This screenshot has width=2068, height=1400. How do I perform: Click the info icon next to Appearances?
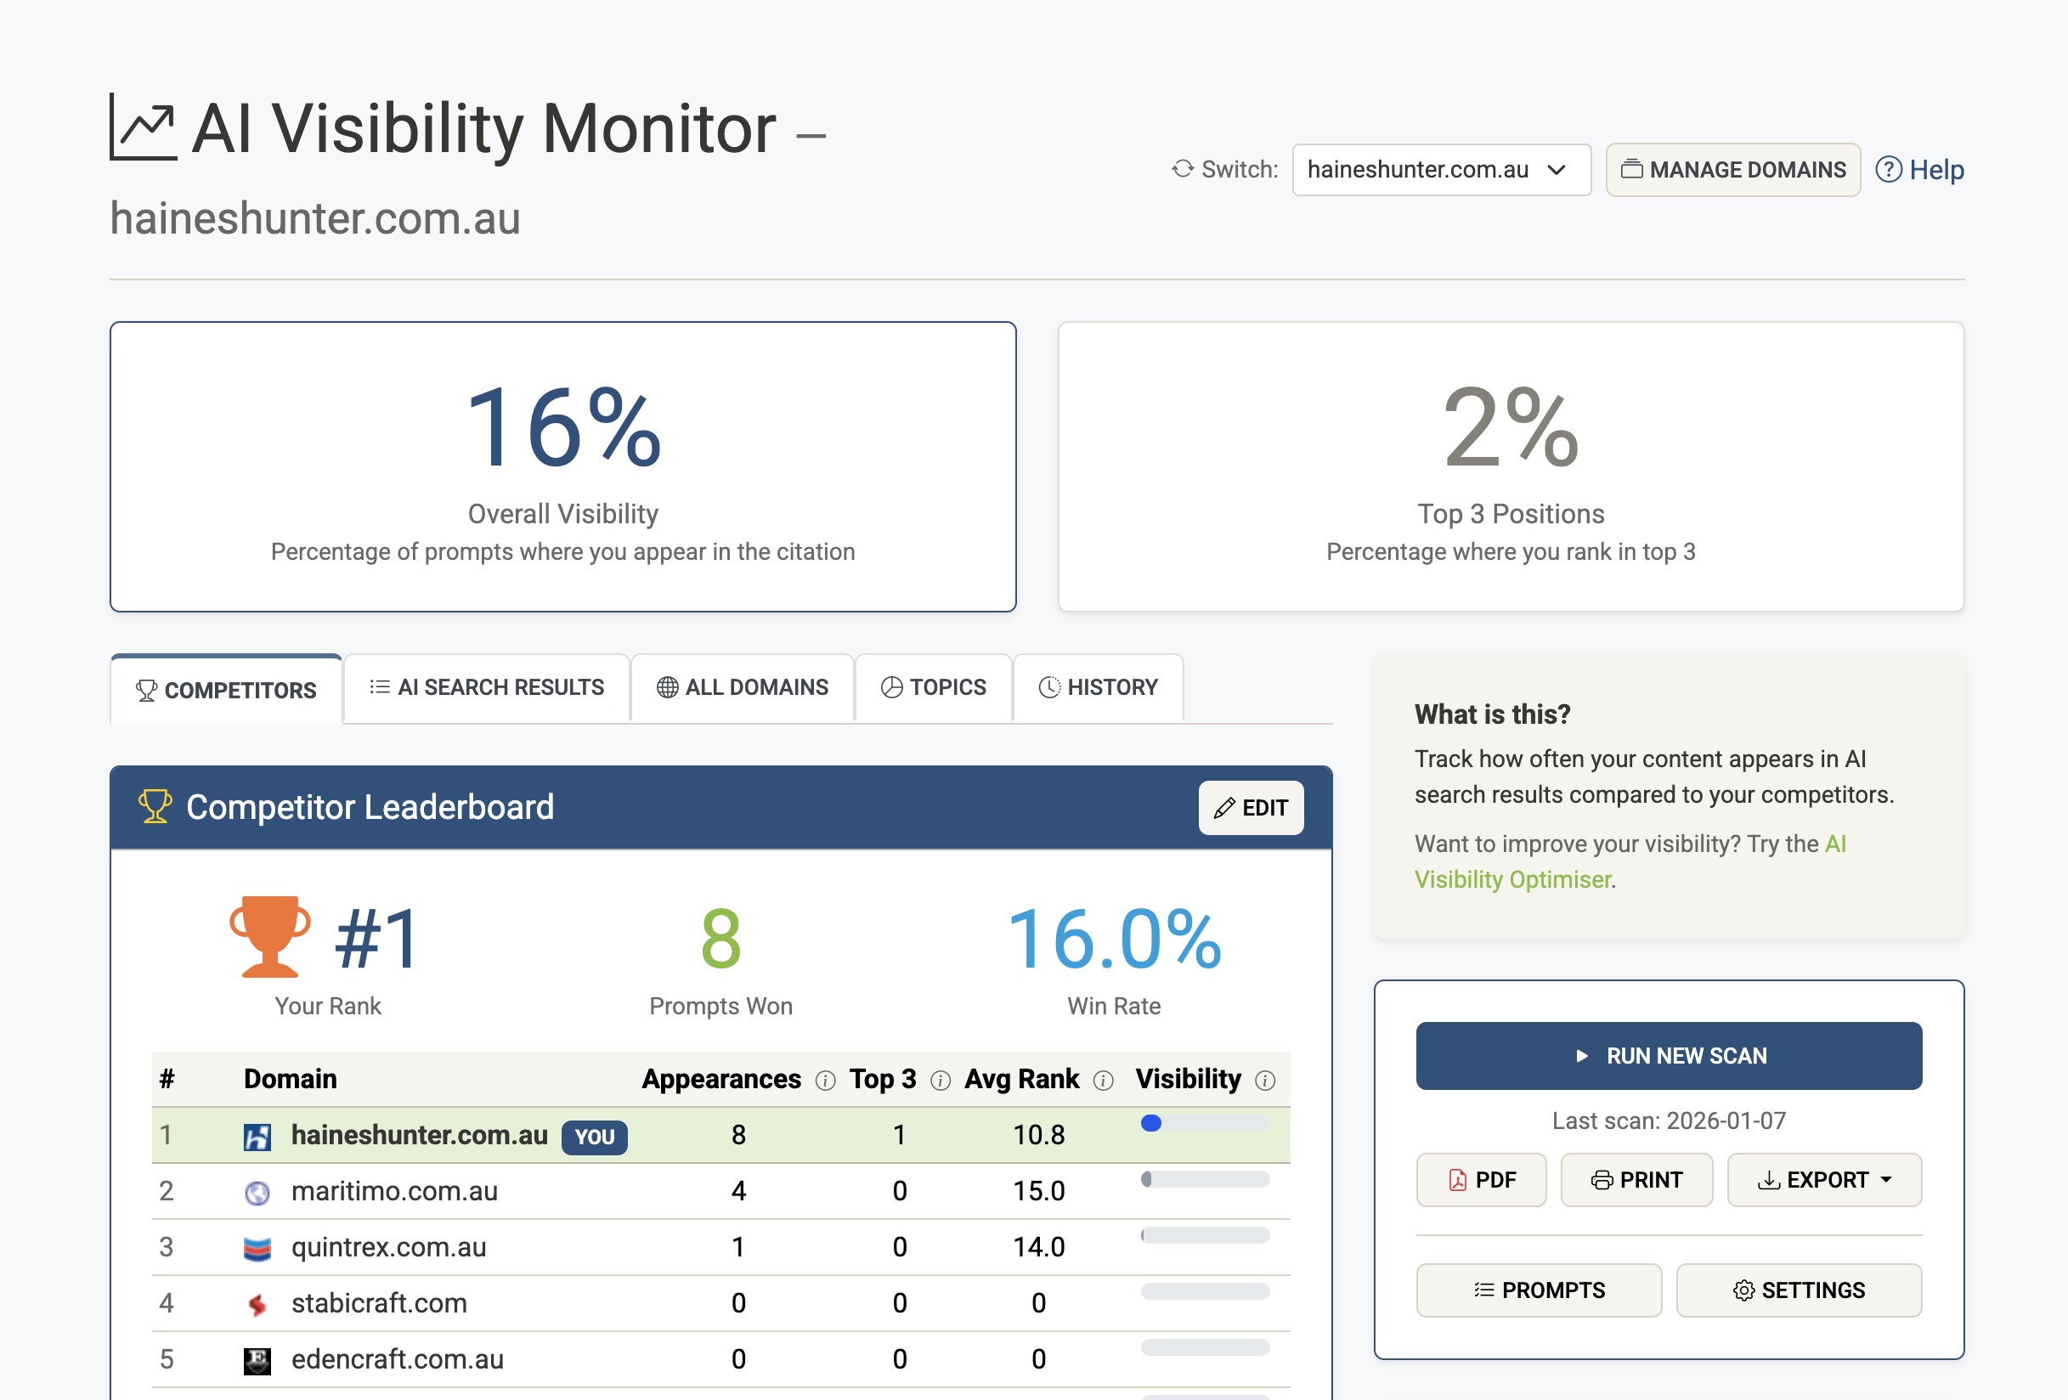pyautogui.click(x=825, y=1080)
